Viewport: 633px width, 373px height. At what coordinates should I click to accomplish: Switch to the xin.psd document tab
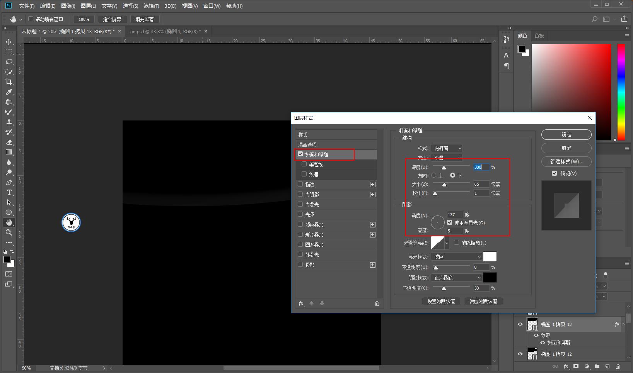tap(165, 31)
